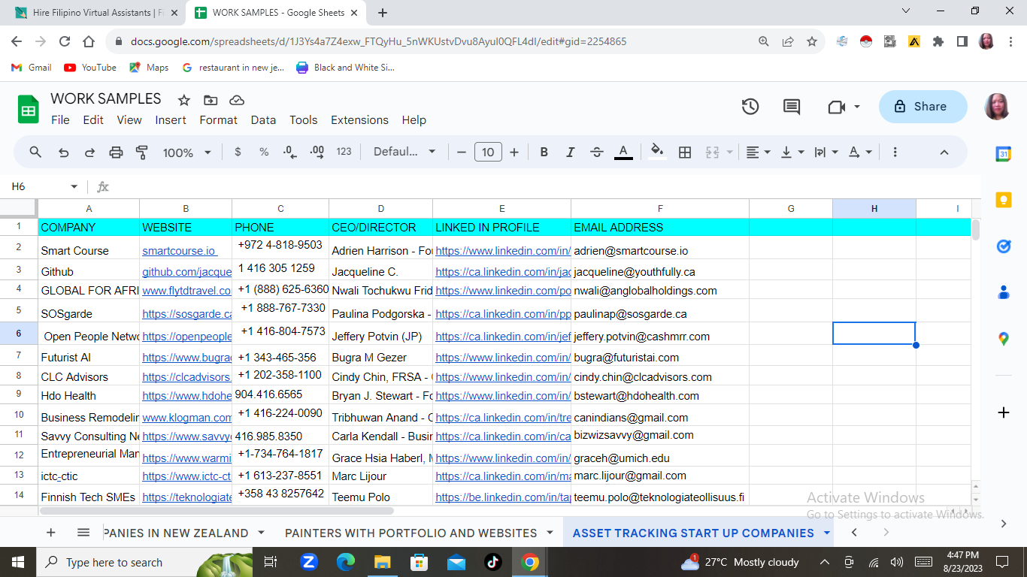1027x577 pixels.
Task: View cloud save status
Action: click(x=237, y=100)
